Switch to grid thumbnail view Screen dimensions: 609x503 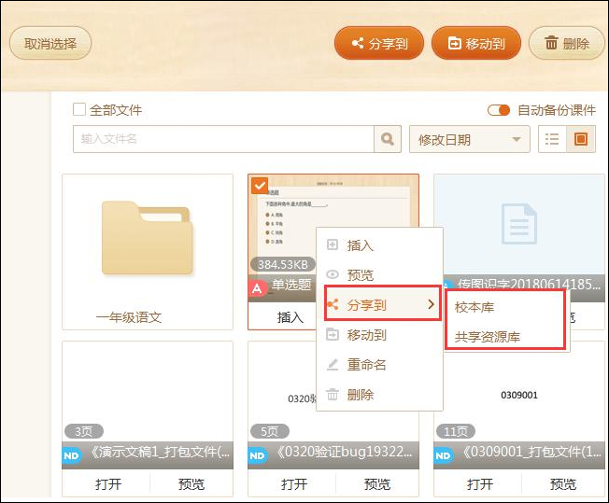tap(581, 139)
